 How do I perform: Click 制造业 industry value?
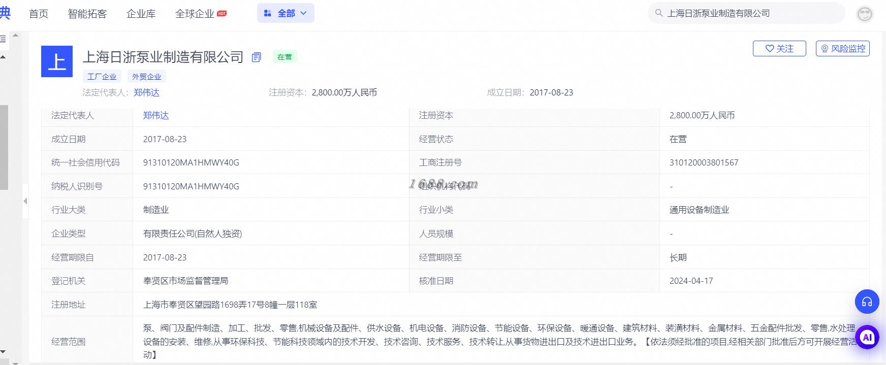point(156,210)
